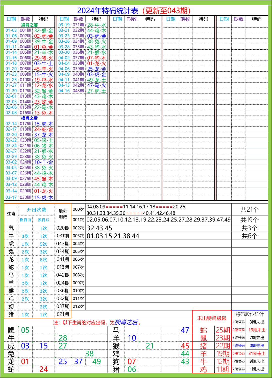The height and width of the screenshot is (378, 272).
Task: Click the 龙 row value 01
Action: pos(25,361)
